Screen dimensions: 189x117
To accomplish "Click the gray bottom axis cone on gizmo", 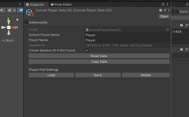I will (x=9, y=32).
